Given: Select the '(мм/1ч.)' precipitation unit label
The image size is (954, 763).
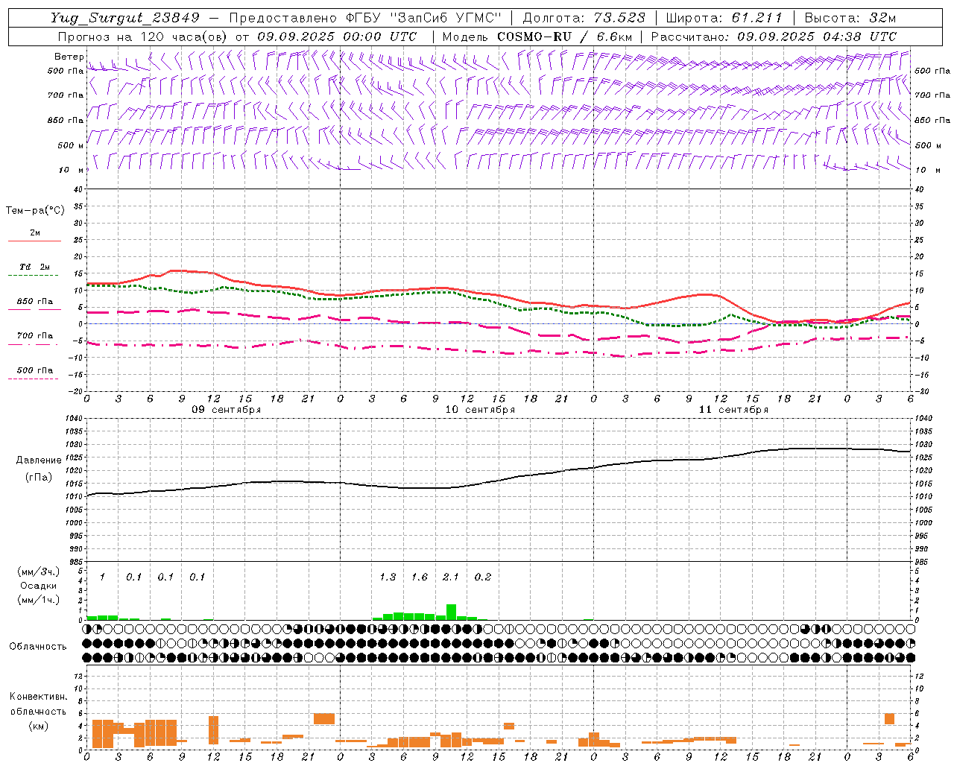Looking at the screenshot, I should (x=39, y=599).
